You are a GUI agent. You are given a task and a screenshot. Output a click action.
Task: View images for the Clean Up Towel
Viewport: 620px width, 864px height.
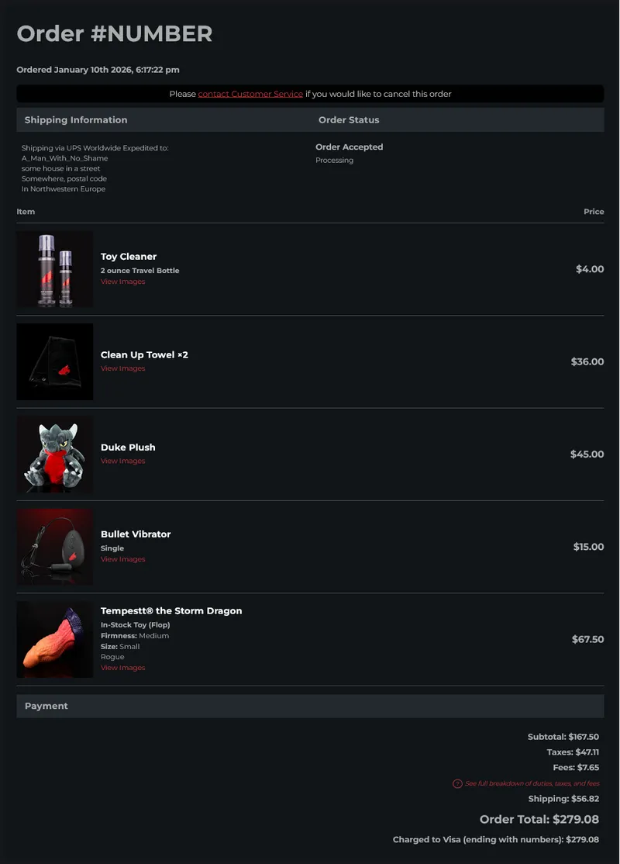coord(122,368)
